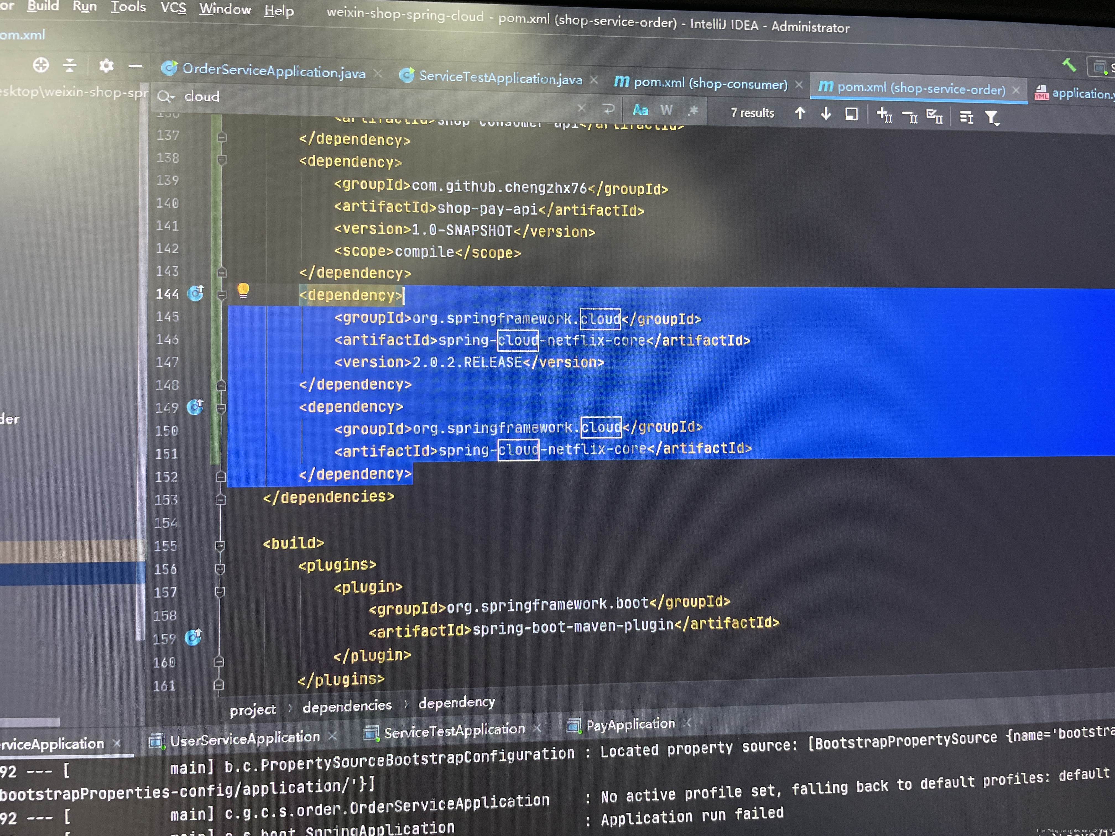Click the green hammer Build Project icon

coord(1069,66)
